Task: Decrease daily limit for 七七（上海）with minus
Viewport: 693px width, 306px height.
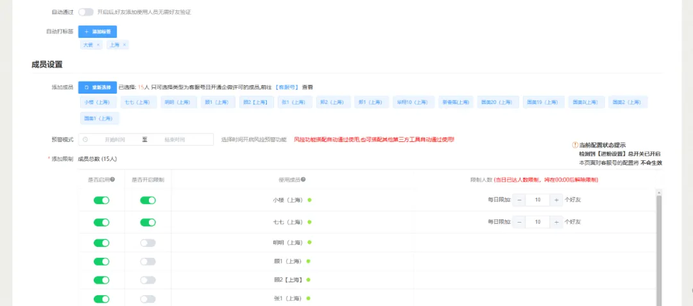Action: 519,222
